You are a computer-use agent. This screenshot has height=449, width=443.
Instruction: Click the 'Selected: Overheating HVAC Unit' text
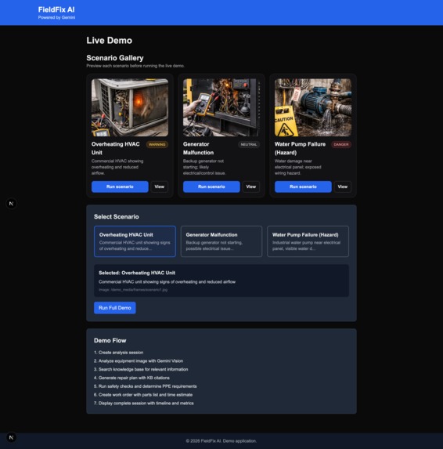point(137,273)
